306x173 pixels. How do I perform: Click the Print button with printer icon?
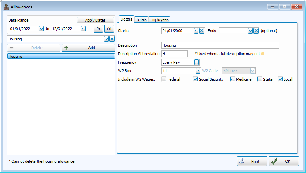click(x=252, y=161)
